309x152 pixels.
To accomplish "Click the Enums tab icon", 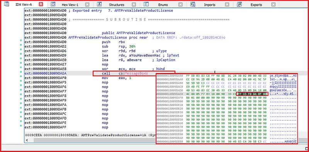I will point(146,4).
